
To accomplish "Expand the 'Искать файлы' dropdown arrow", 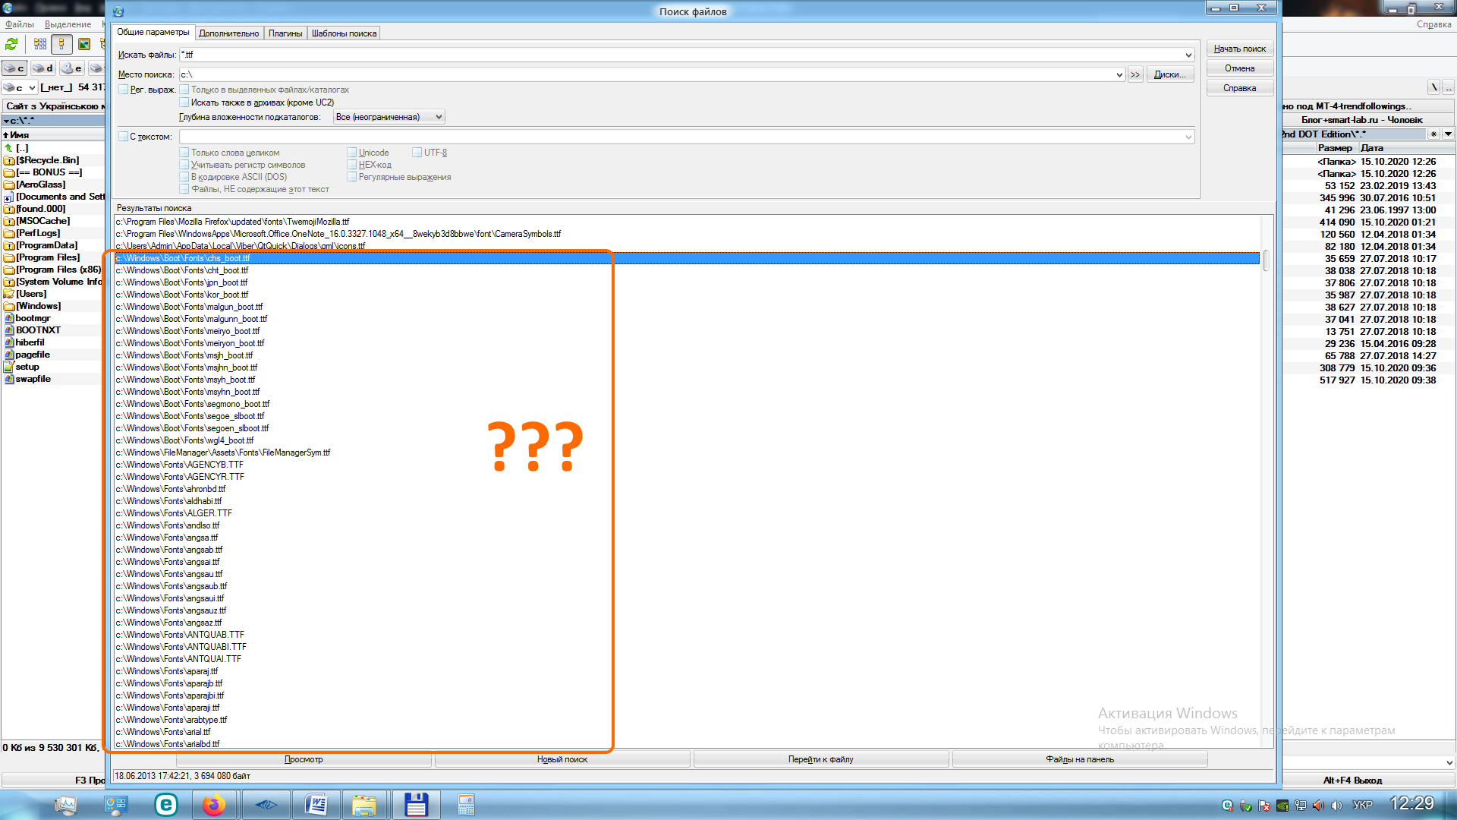I will [x=1188, y=55].
